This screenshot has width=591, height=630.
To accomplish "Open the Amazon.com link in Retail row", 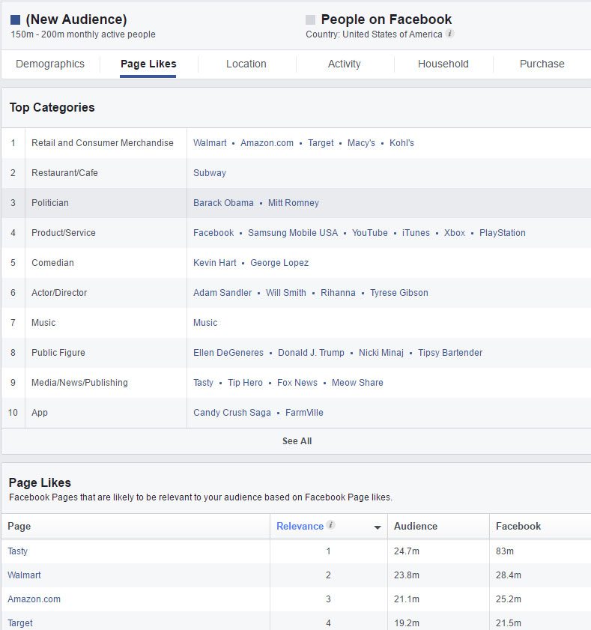I will tap(267, 143).
